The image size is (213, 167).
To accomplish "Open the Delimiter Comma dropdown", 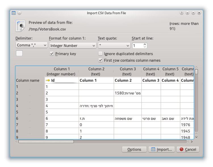I will click(x=32, y=45).
